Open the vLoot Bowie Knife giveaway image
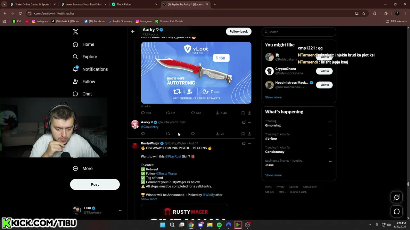Screen dimensions: 410x230 click(x=196, y=73)
